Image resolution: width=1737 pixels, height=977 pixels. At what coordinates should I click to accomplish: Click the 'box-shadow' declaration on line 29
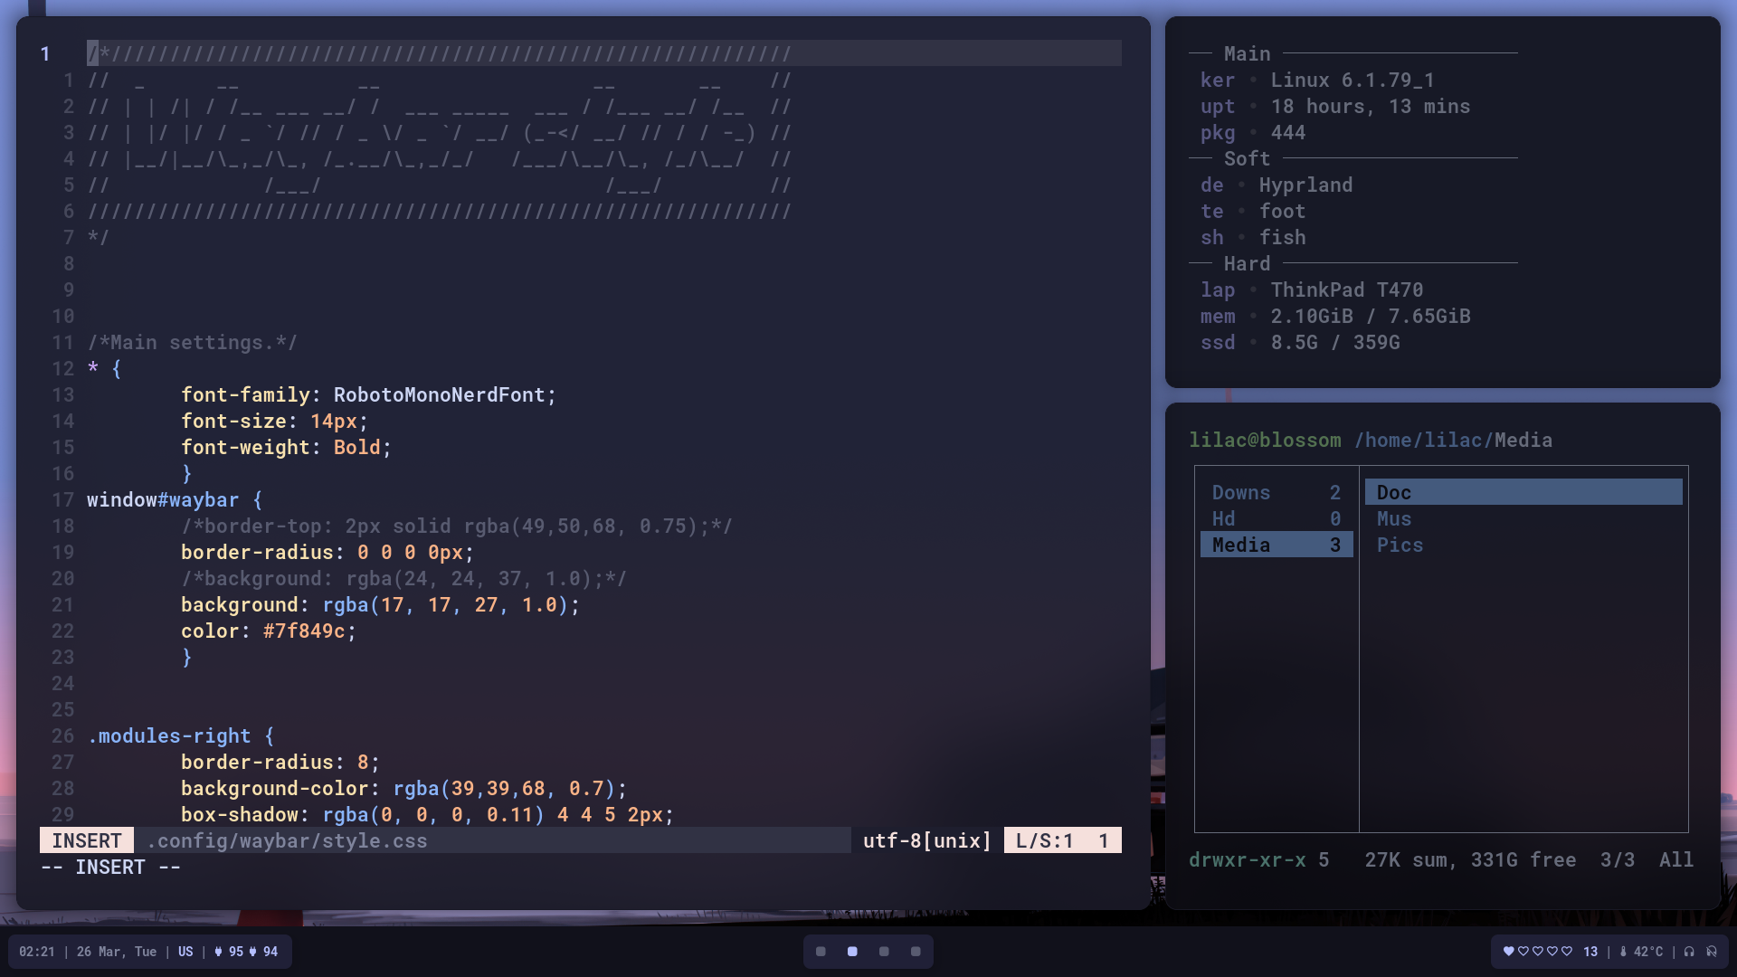pyautogui.click(x=427, y=815)
